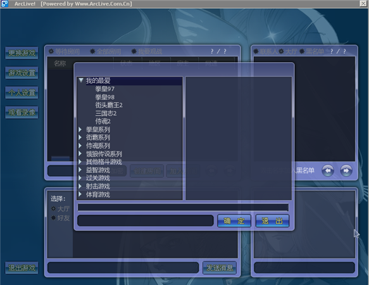
Task: Click the left arrow in contacts panel
Action: tap(328, 170)
